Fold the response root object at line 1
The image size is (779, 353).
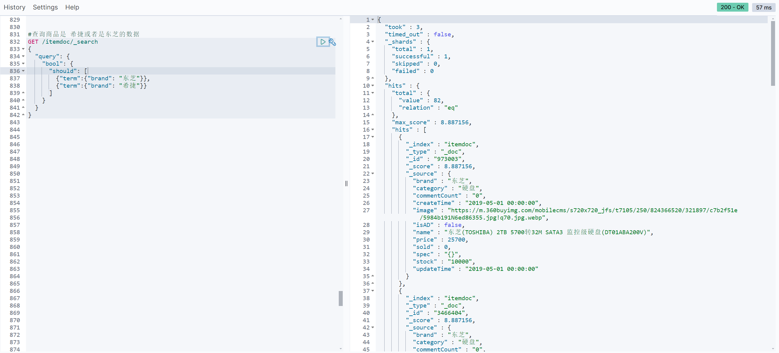373,20
